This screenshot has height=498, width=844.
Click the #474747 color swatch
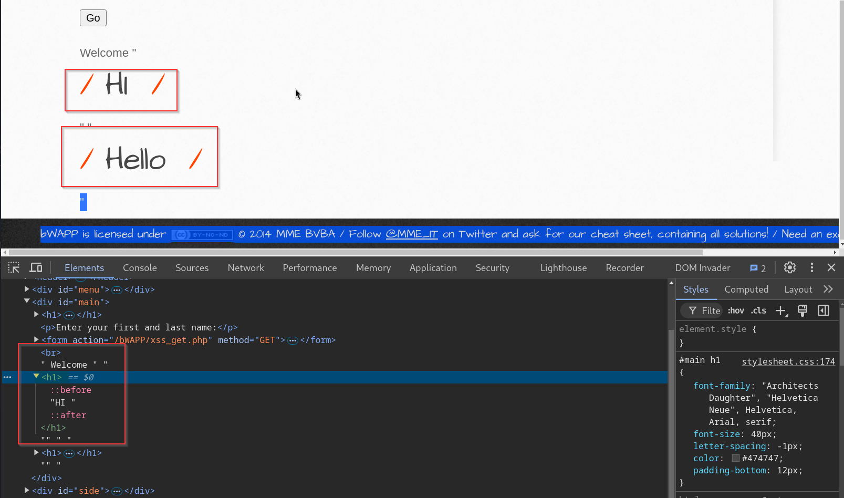click(735, 458)
